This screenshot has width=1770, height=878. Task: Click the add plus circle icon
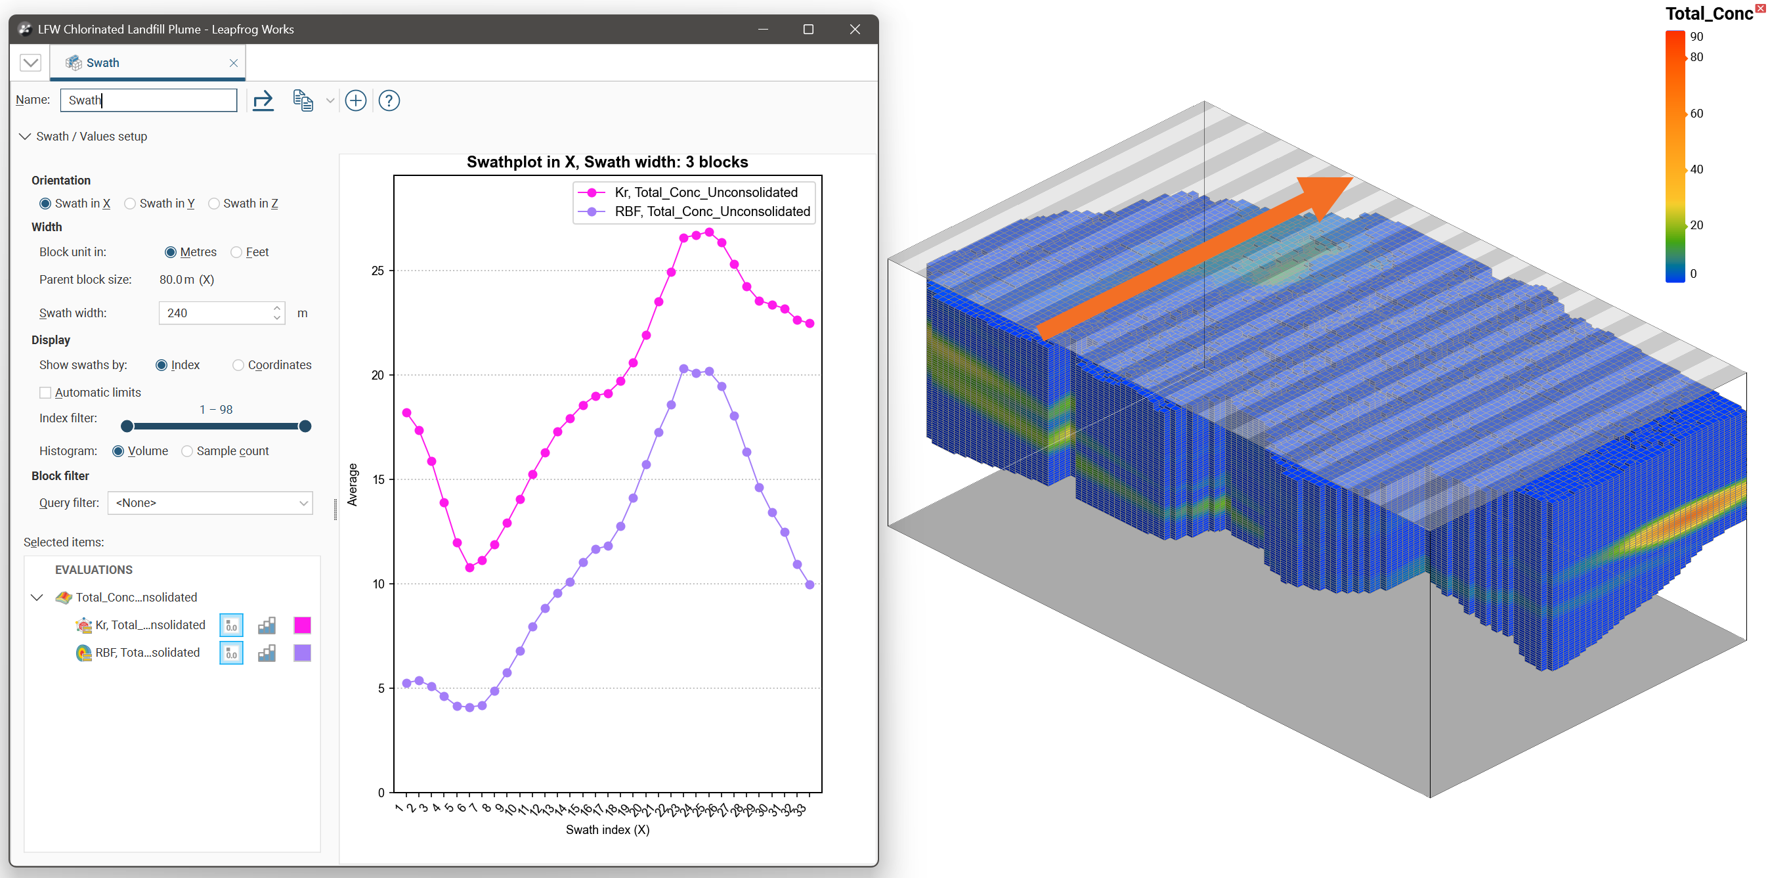(x=355, y=101)
